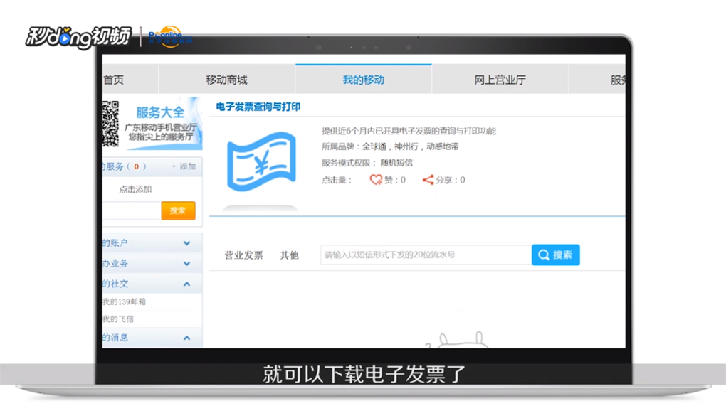Select the 其他 tab
Screen dimensions: 726x406
pos(290,255)
